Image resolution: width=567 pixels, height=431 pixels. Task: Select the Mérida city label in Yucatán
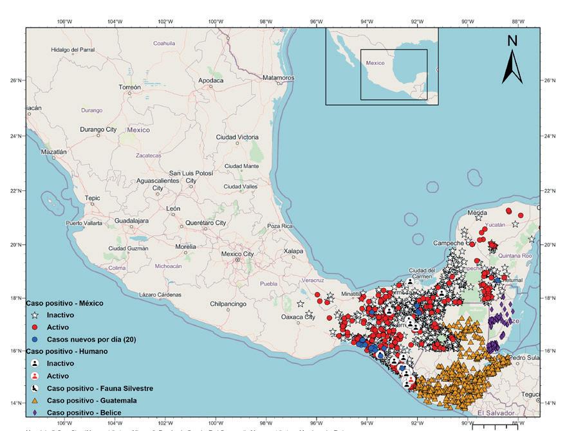pyautogui.click(x=478, y=213)
